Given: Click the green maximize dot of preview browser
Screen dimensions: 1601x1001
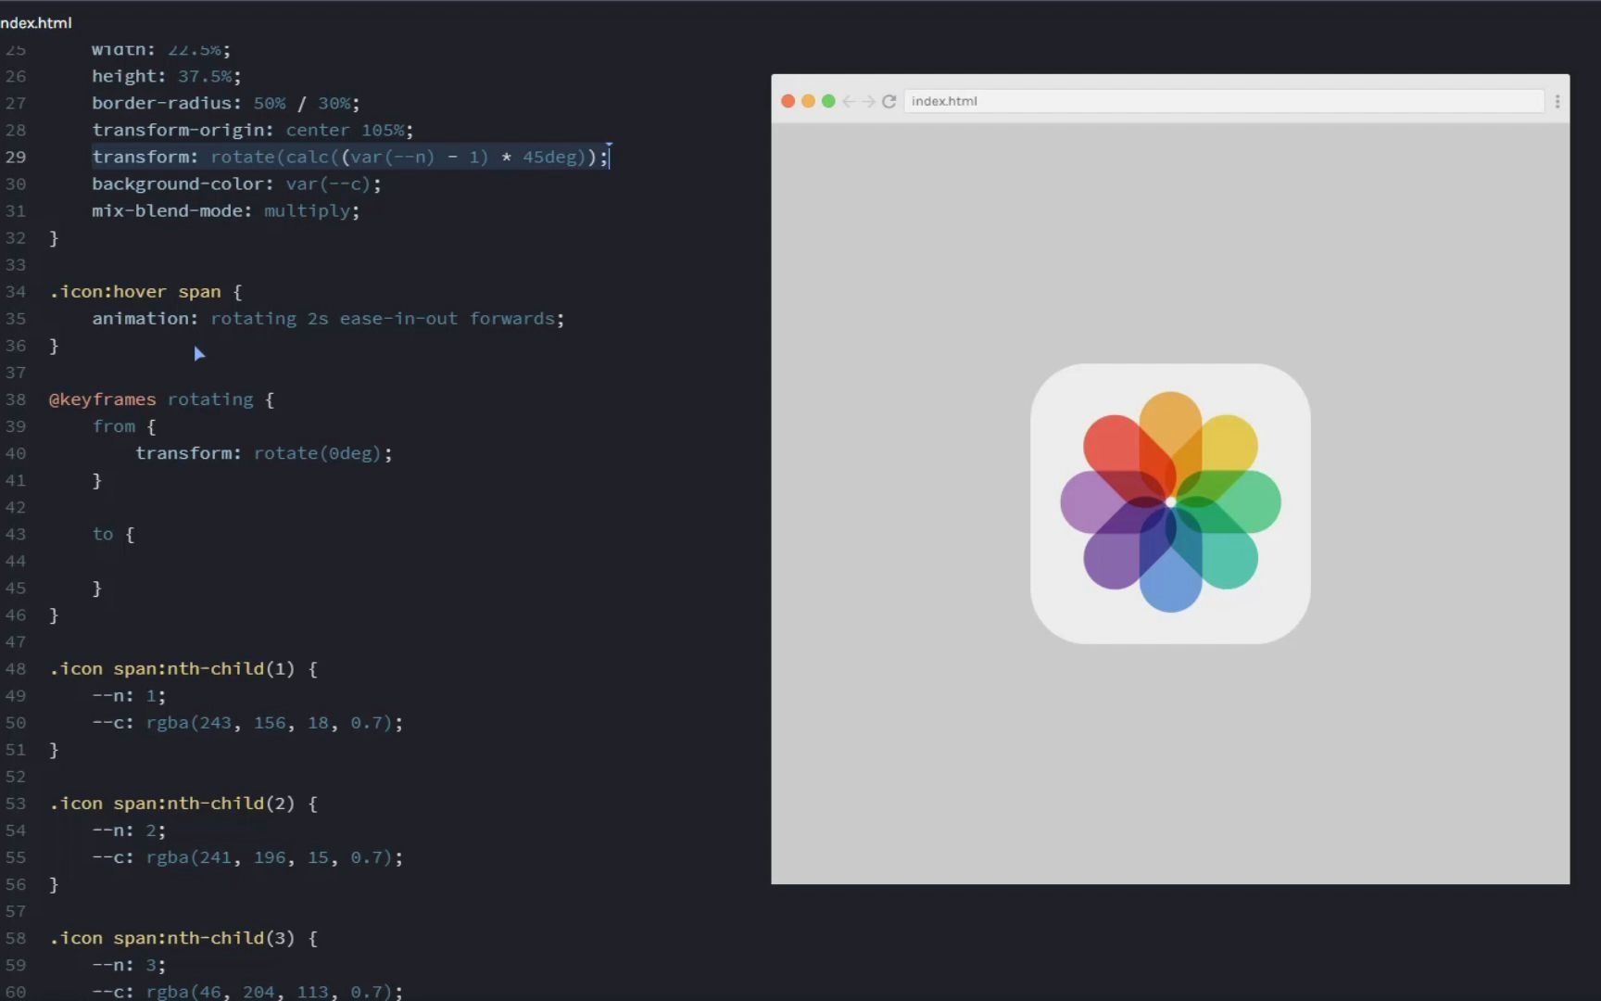Looking at the screenshot, I should coord(828,101).
